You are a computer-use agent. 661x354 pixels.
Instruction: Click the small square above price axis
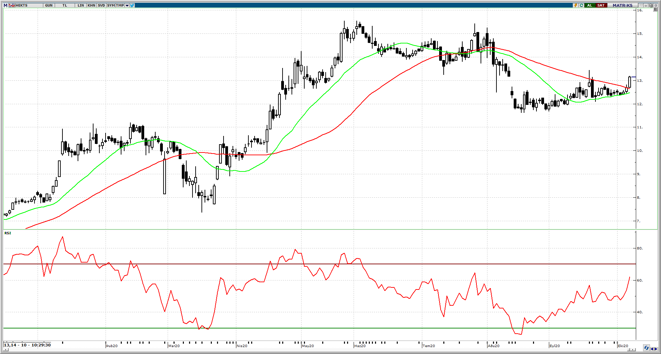click(655, 9)
